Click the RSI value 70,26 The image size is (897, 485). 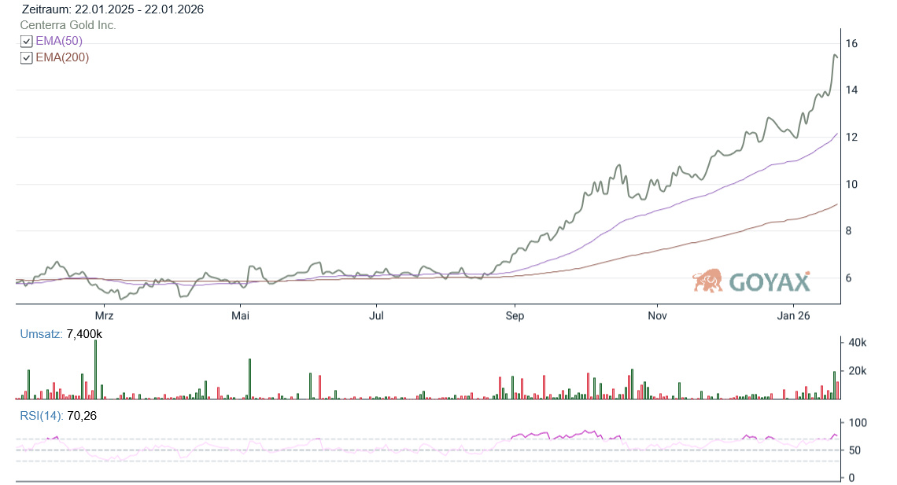[82, 415]
